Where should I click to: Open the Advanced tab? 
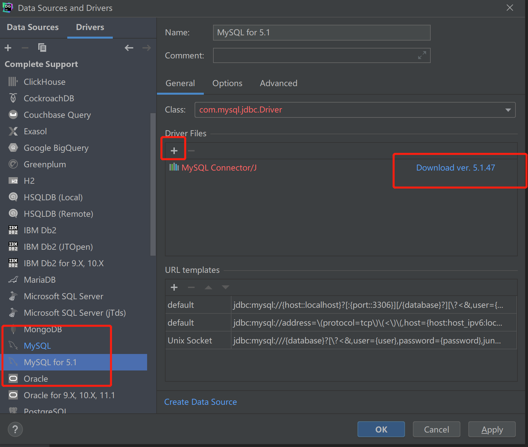[279, 83]
